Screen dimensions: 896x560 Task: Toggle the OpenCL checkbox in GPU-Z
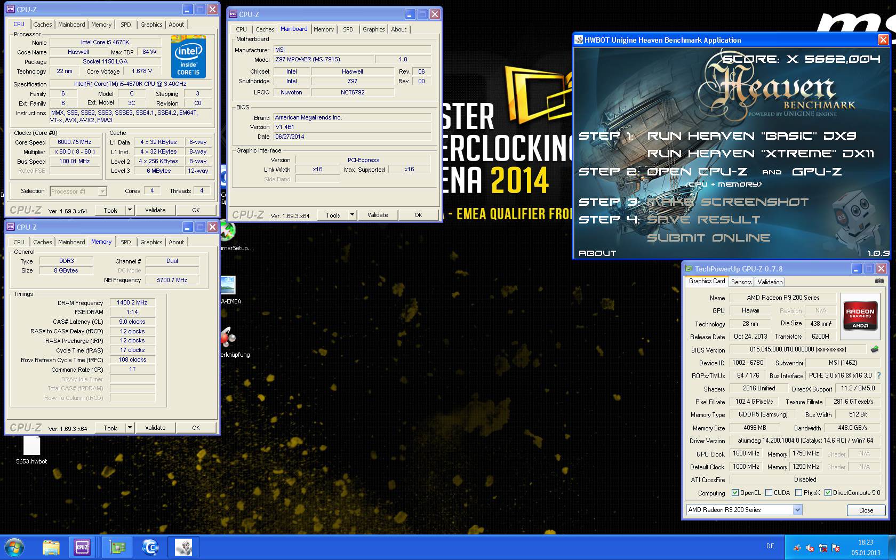click(x=735, y=493)
